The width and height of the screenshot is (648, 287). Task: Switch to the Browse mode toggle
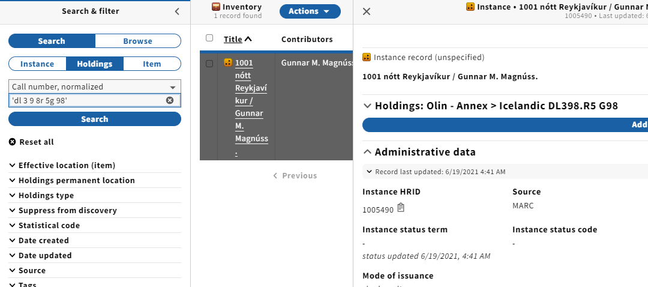(137, 41)
